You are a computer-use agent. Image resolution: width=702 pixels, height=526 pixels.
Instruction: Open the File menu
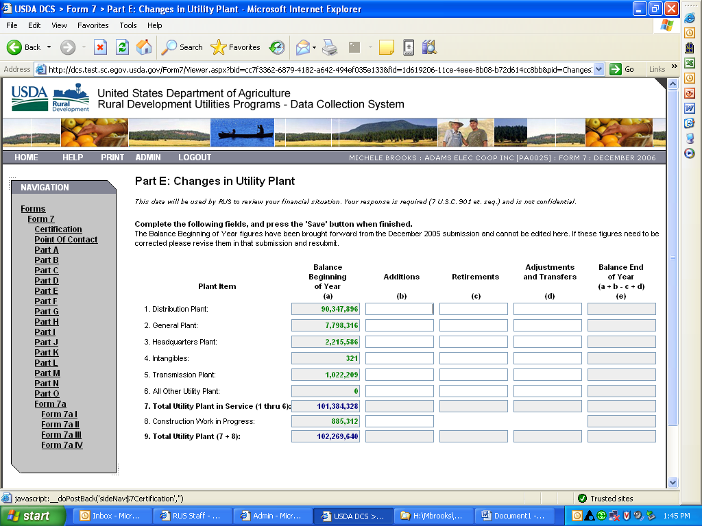tap(12, 25)
